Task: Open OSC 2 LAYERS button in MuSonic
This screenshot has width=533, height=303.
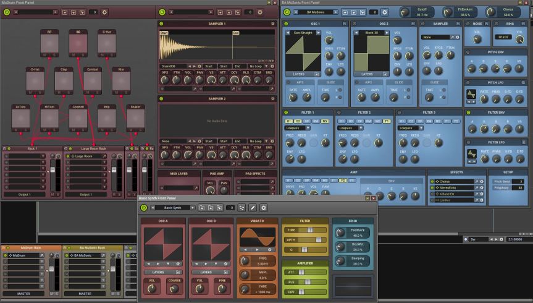Action: (371, 74)
